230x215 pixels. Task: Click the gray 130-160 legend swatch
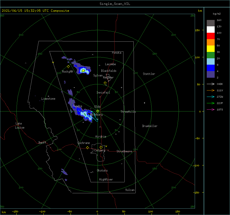tap(211, 23)
